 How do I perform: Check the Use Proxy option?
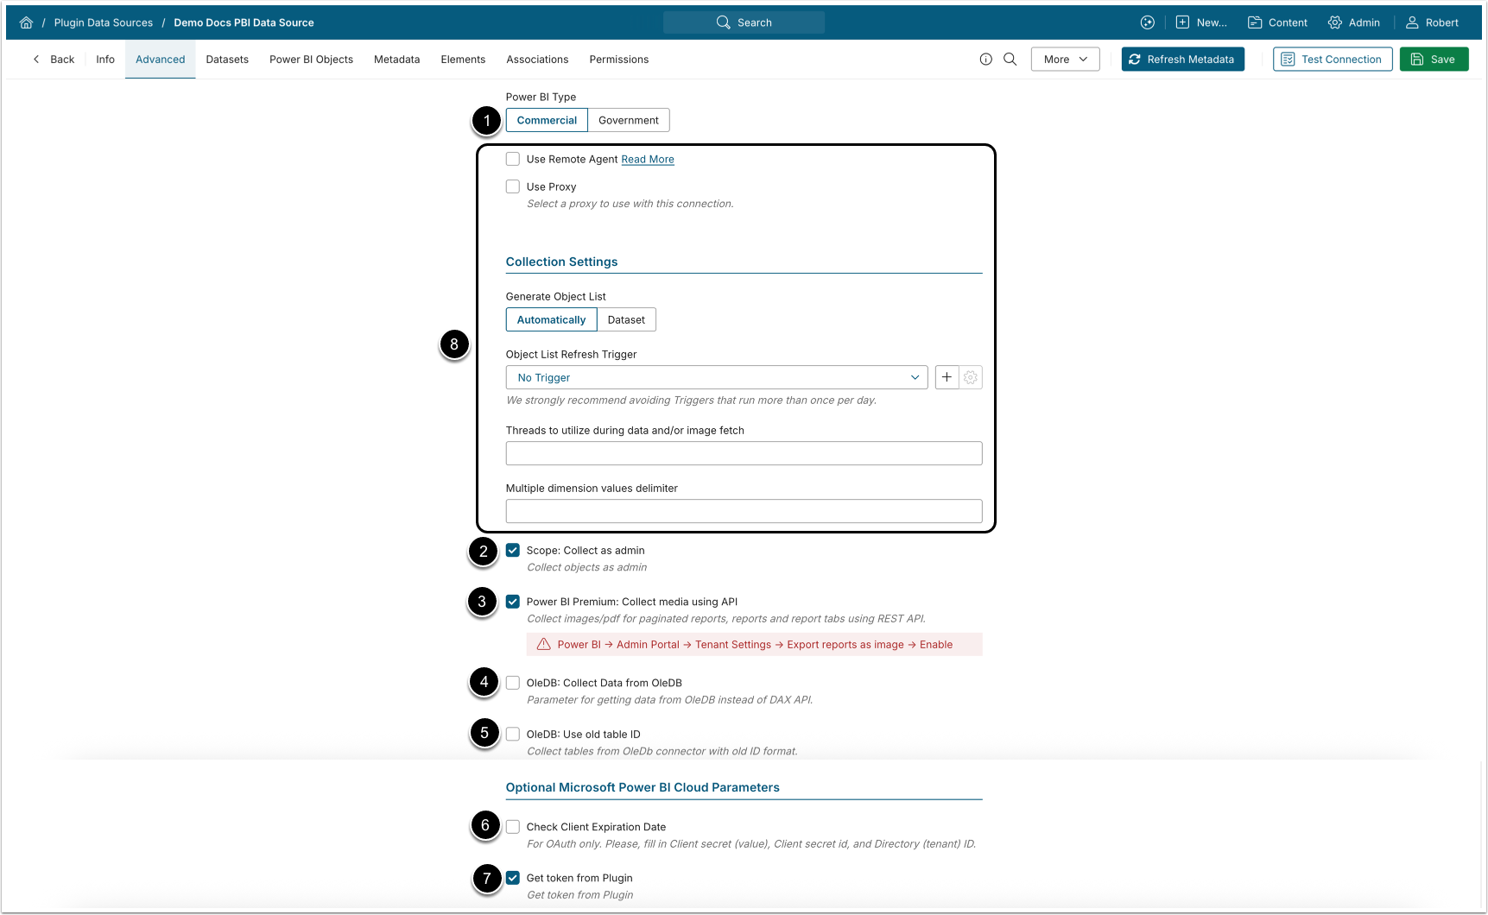(512, 186)
